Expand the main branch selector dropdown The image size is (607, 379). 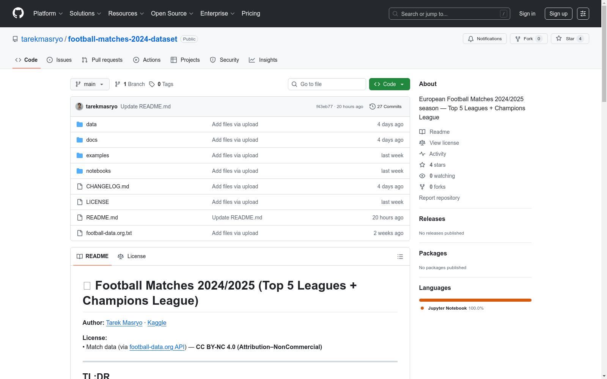[90, 84]
